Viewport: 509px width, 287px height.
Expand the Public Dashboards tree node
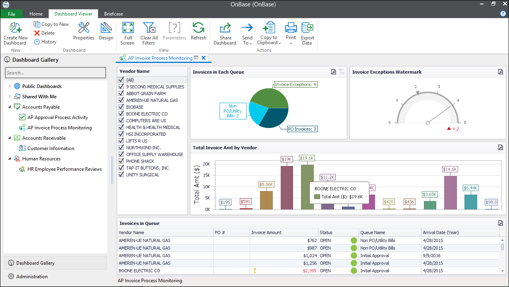click(x=10, y=86)
